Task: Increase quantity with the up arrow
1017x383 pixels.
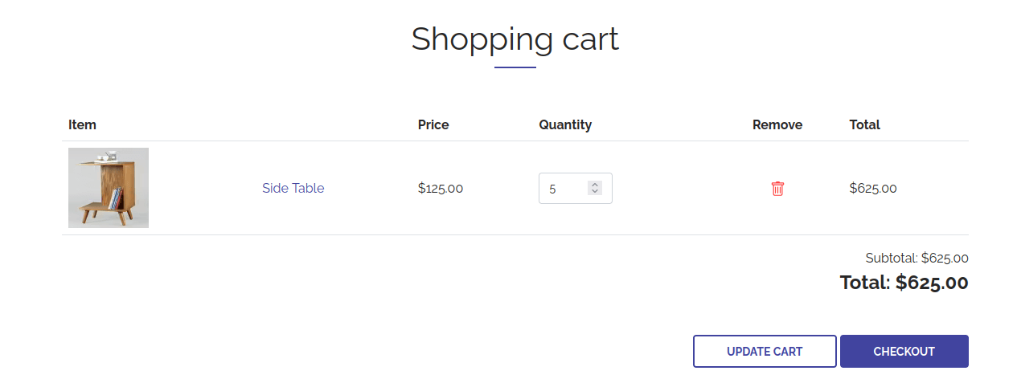Action: (595, 185)
